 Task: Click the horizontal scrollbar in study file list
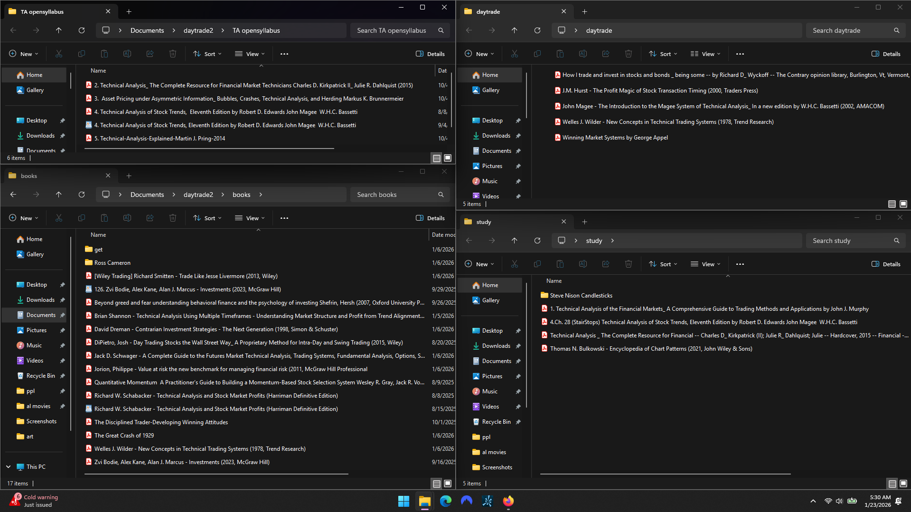tap(666, 474)
